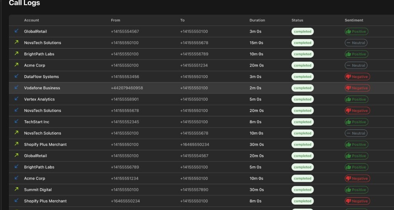Open the Summit Digital account name

(x=38, y=190)
